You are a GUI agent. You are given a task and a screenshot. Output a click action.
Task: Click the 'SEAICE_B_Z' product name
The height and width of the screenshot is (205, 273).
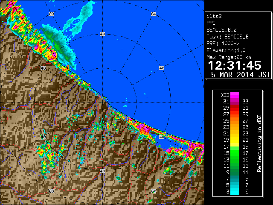click(x=221, y=30)
